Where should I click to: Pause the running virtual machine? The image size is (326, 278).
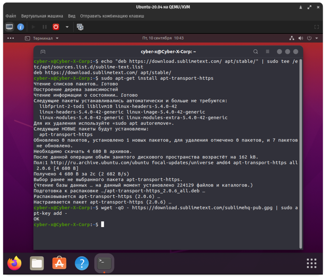(x=45, y=27)
